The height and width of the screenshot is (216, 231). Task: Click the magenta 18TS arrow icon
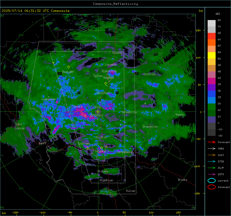click(211, 174)
